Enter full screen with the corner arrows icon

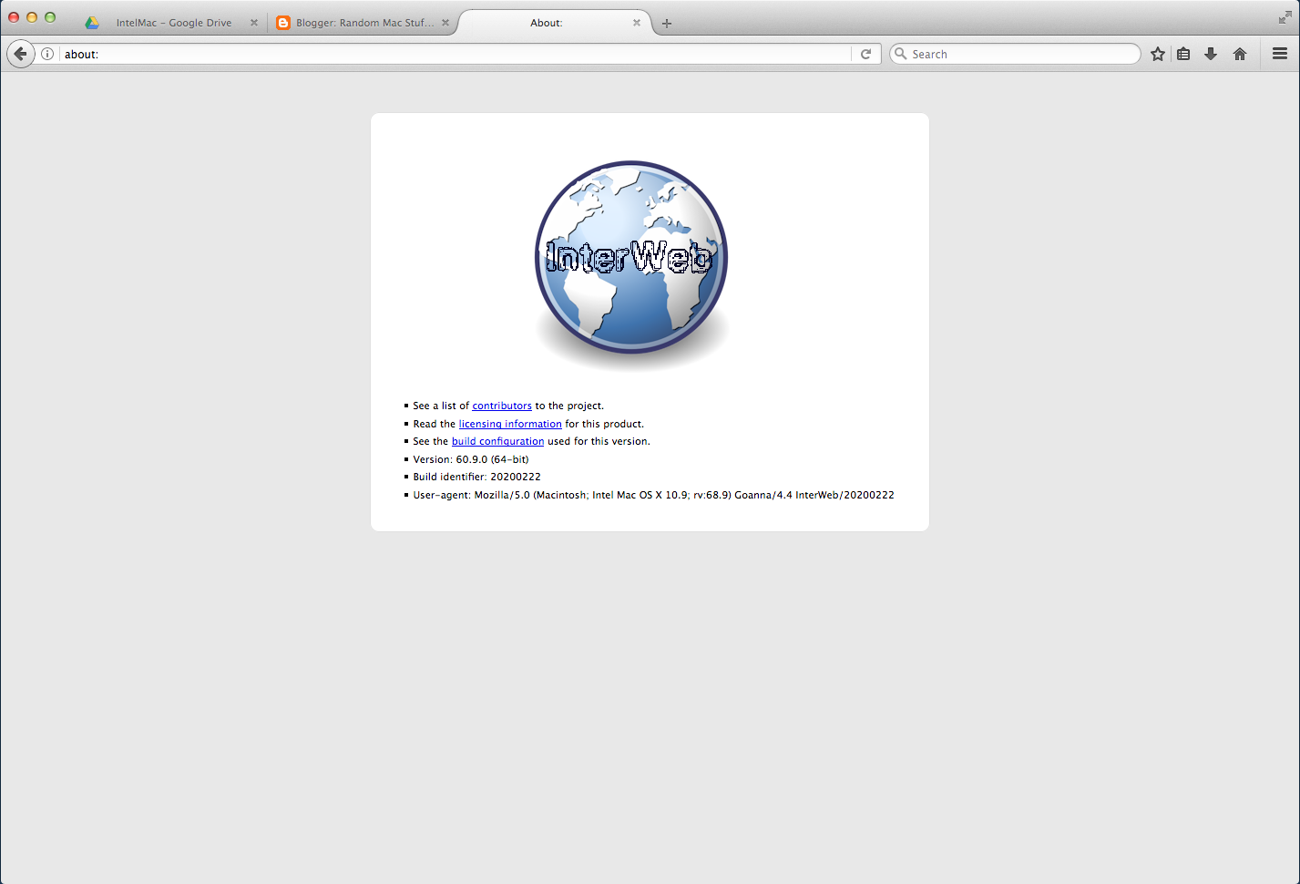(1285, 17)
